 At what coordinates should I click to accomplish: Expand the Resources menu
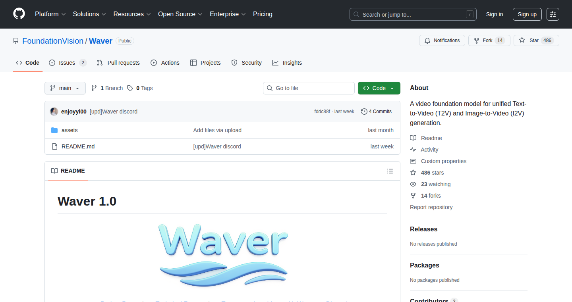132,14
